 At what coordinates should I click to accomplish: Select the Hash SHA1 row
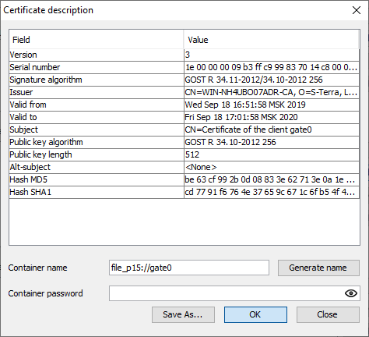pos(184,192)
